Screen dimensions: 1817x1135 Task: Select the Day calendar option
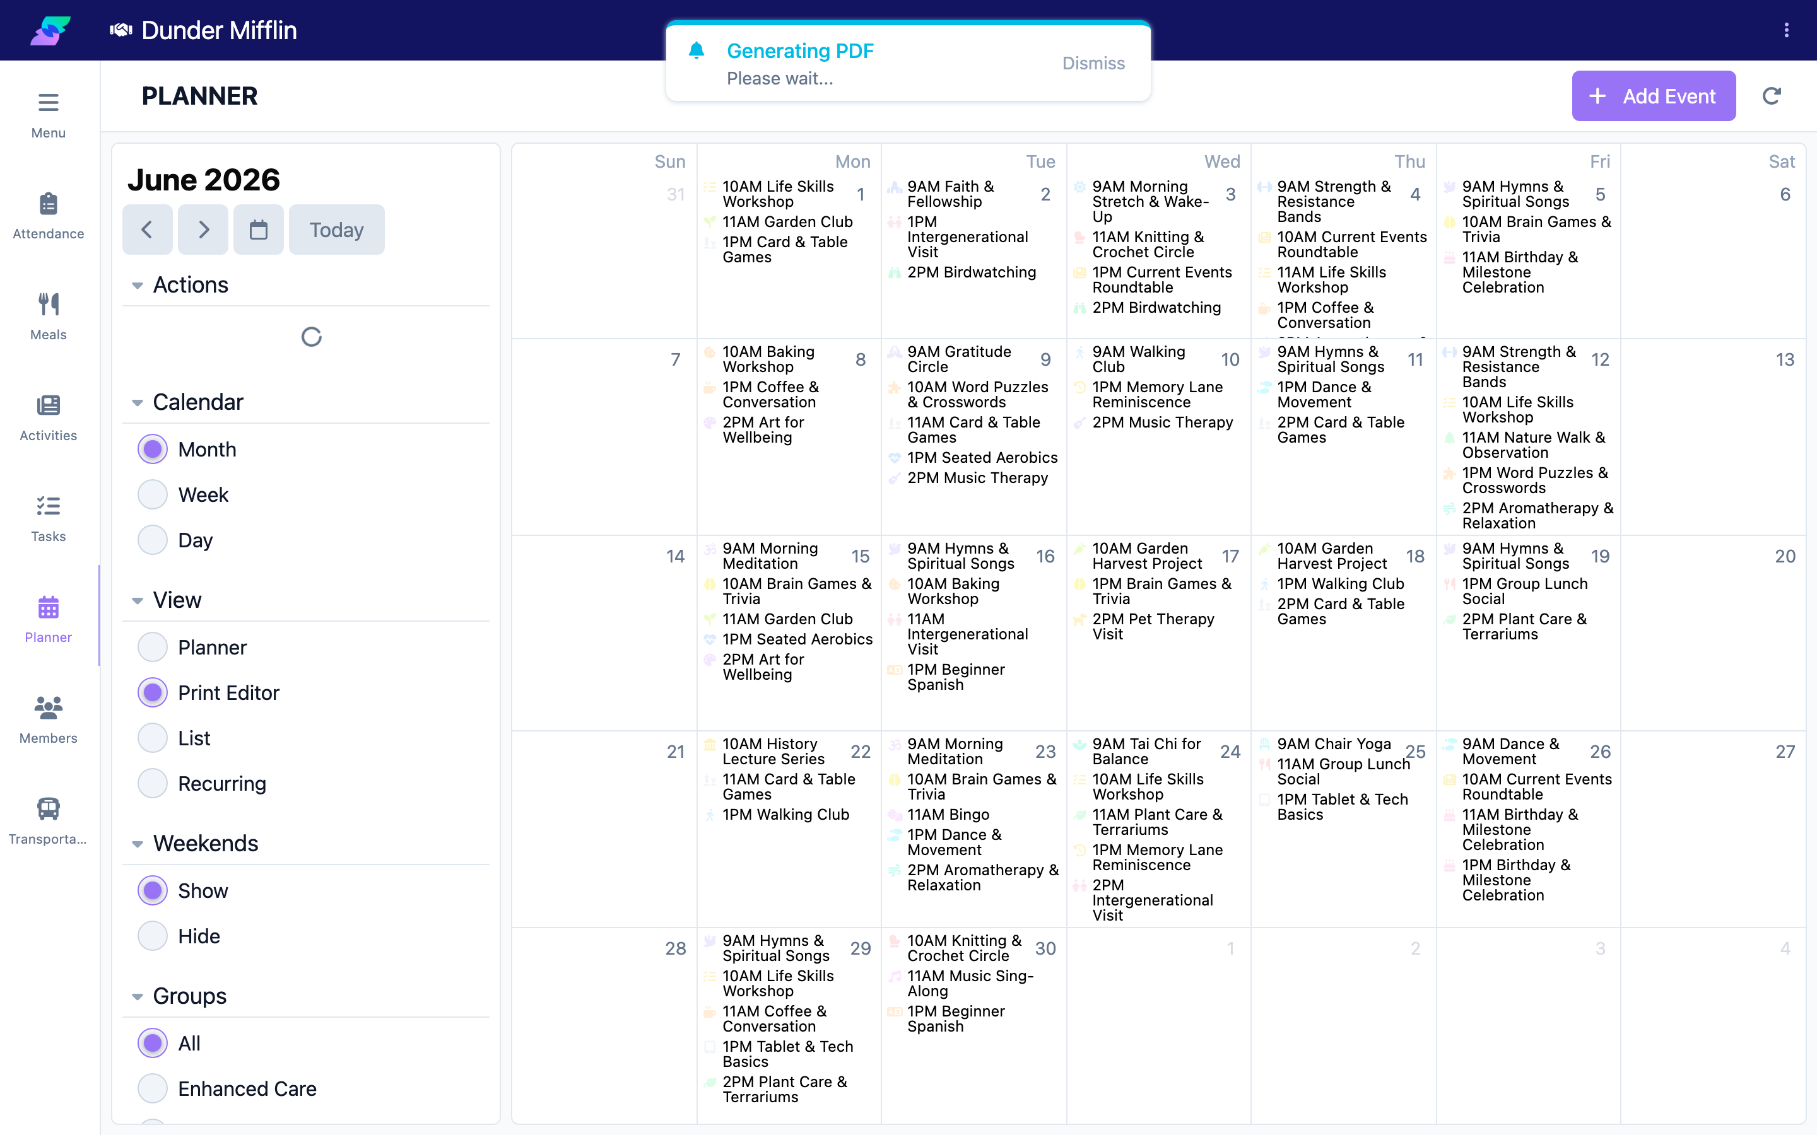tap(153, 540)
